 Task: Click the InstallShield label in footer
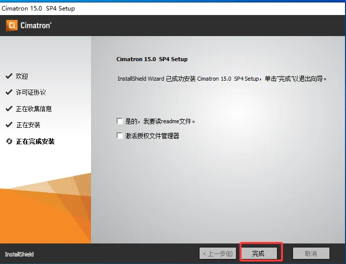(19, 254)
